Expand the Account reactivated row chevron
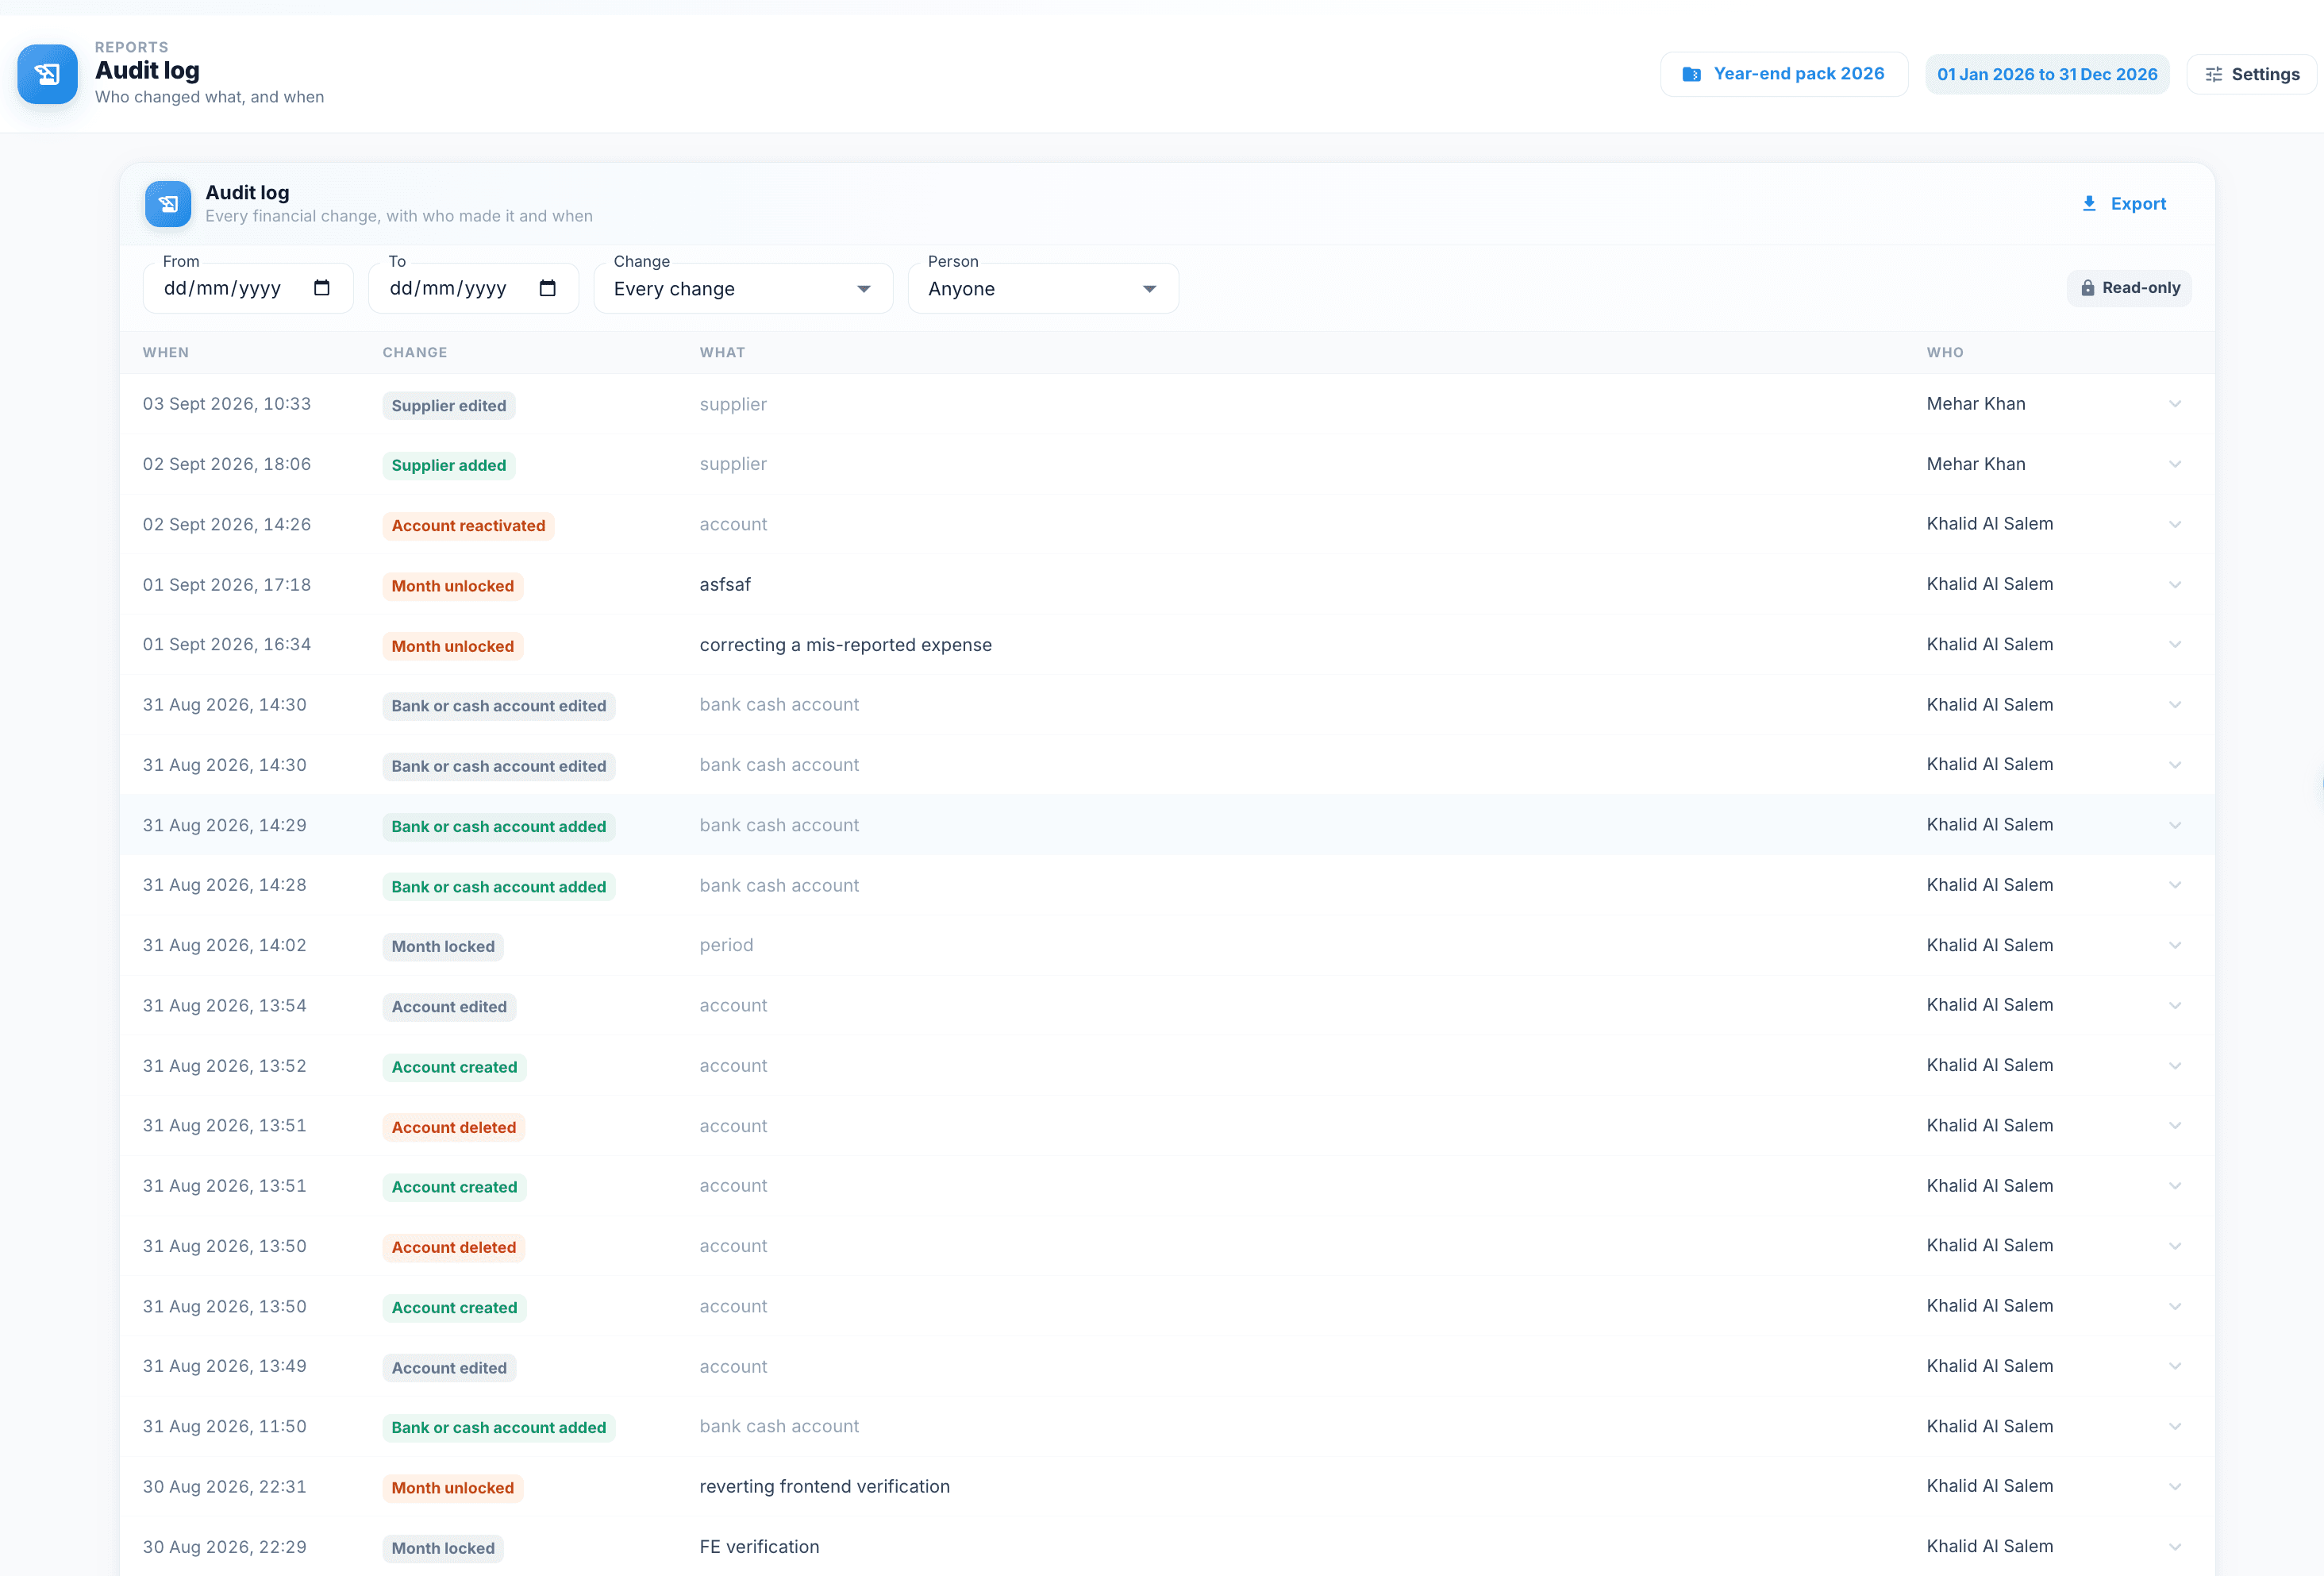 tap(2175, 524)
